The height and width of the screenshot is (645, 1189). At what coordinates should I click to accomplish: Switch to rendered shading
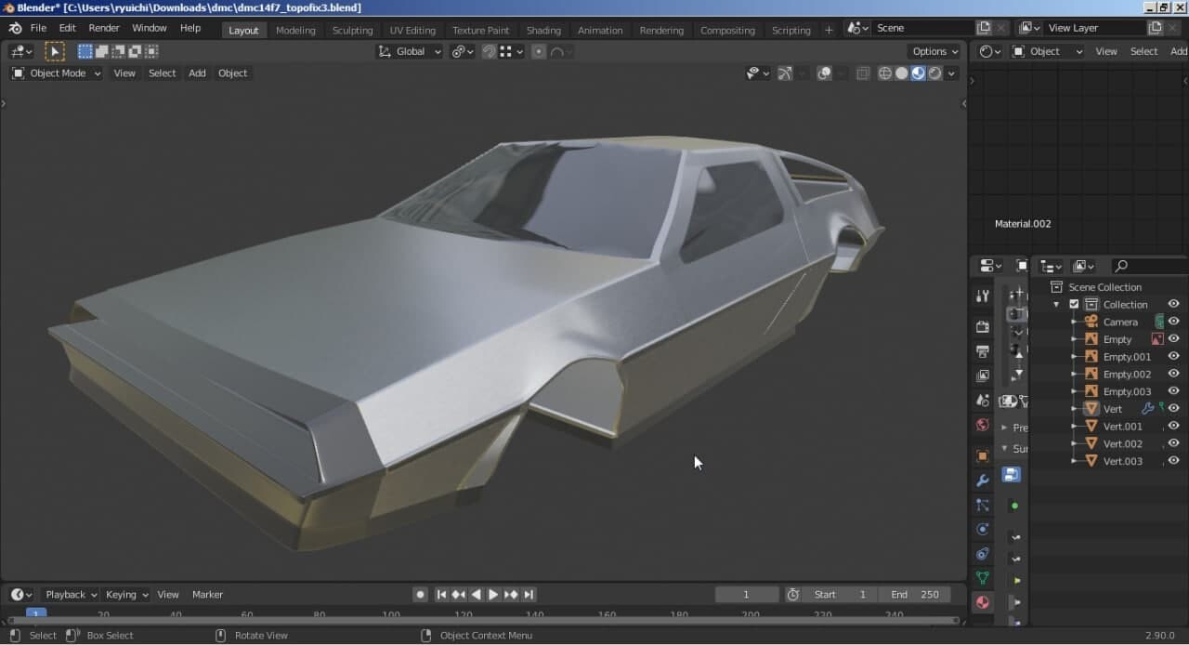935,73
